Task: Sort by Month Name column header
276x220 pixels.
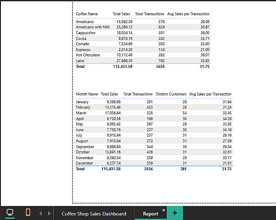Action: (87, 94)
